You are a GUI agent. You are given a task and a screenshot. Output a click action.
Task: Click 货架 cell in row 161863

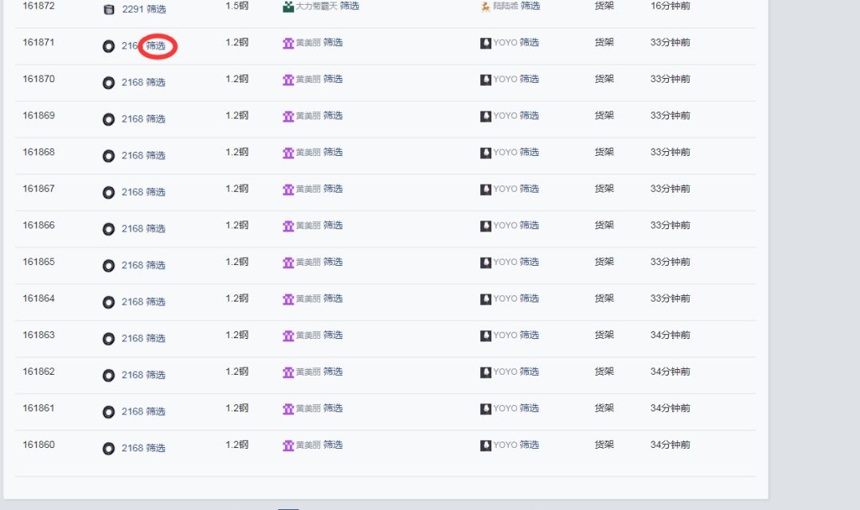click(604, 335)
